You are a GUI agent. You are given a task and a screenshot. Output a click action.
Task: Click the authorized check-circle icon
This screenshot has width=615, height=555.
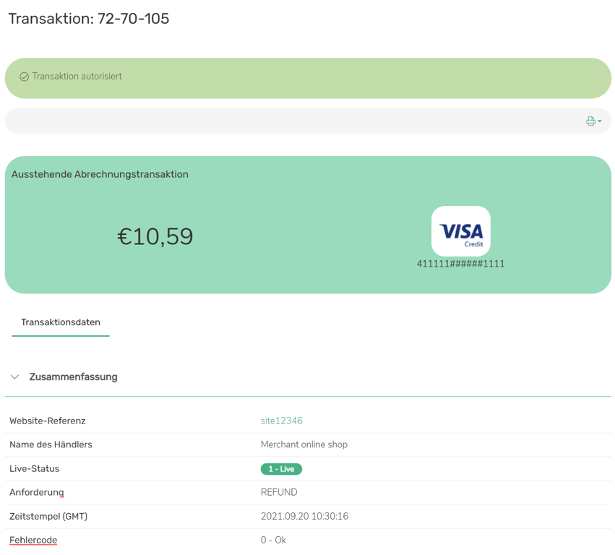[24, 77]
